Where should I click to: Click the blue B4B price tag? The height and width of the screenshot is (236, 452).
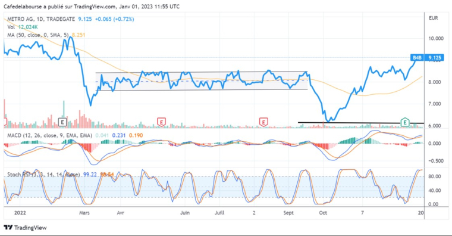coord(417,58)
